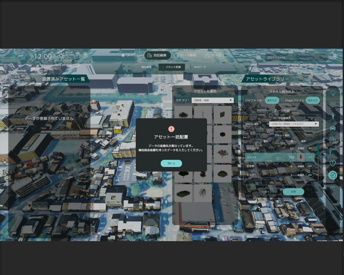Click the 閉じる button in the error dialog
Screen dimensions: 344x275
[x=171, y=164]
